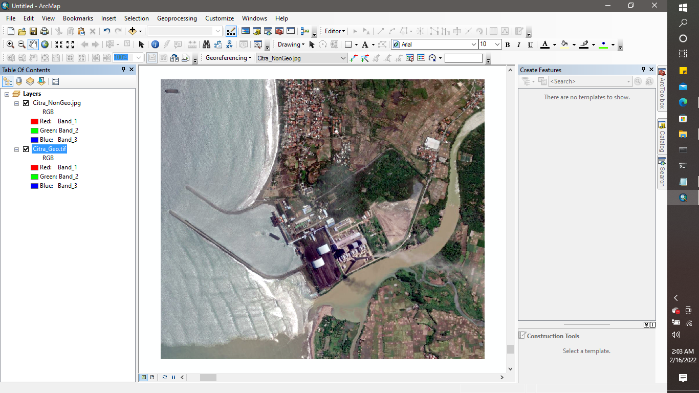
Task: Select the Zoom In tool
Action: point(10,45)
